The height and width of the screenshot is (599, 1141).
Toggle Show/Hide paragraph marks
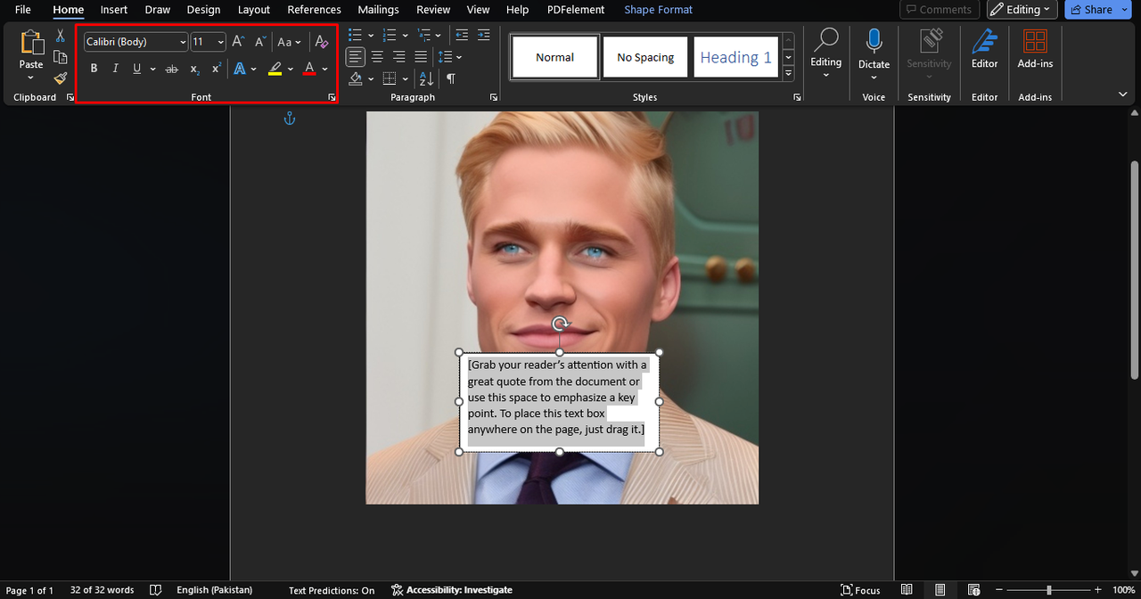(x=451, y=78)
